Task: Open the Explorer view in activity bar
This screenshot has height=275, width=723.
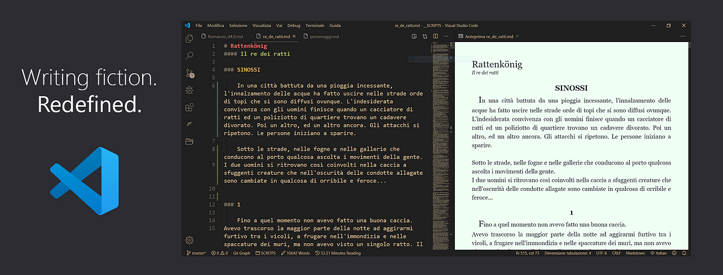Action: [x=189, y=38]
